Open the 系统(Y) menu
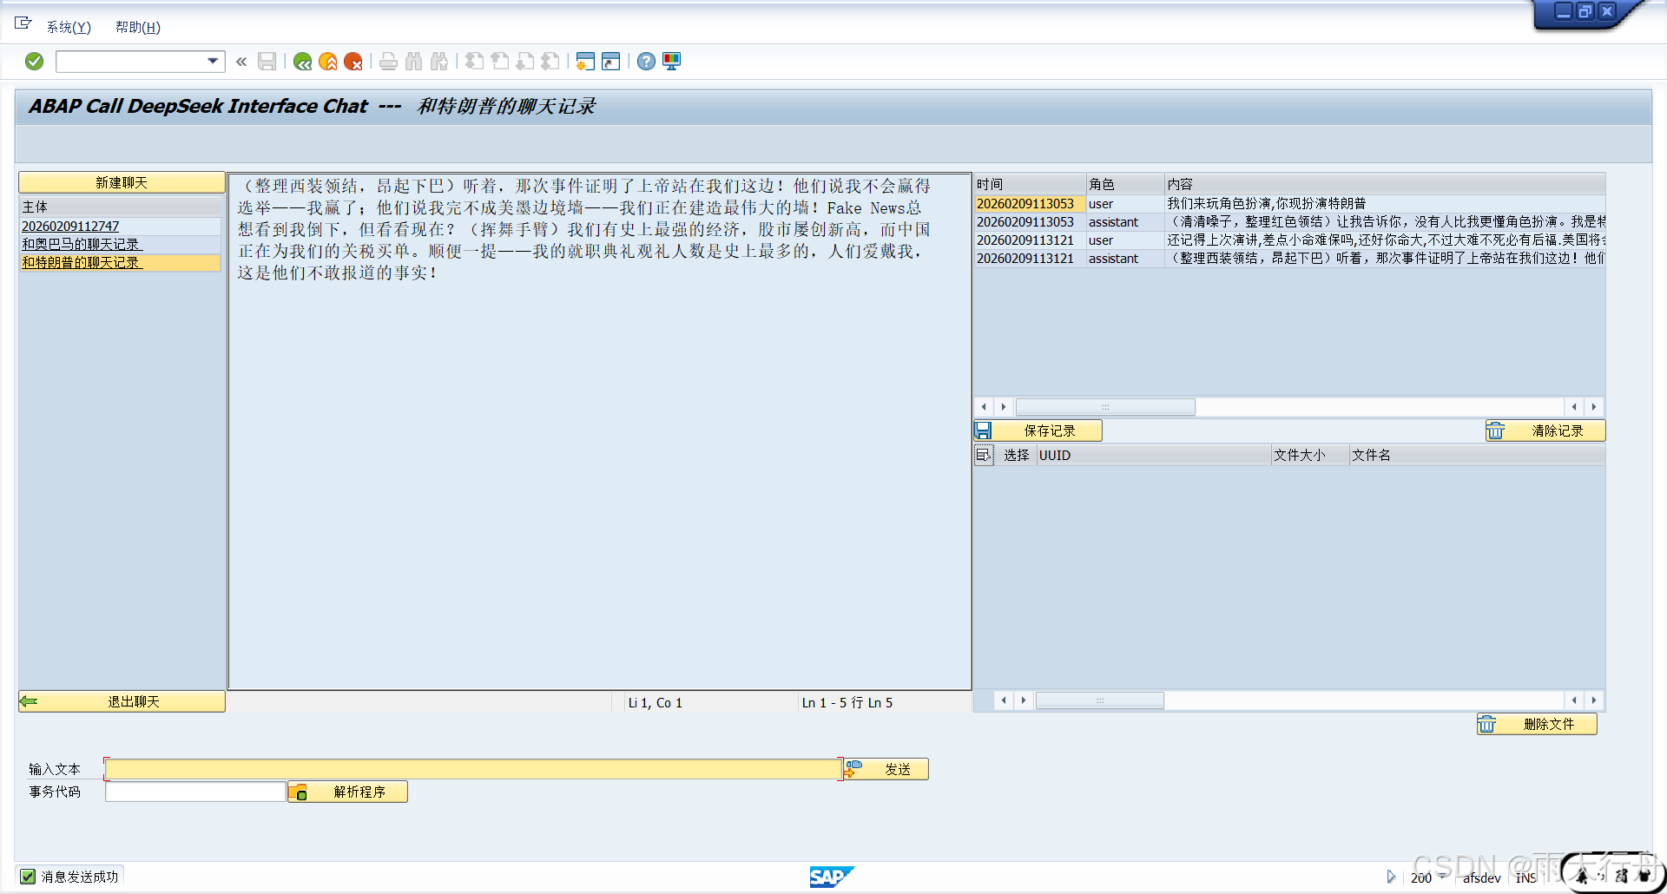Image resolution: width=1667 pixels, height=894 pixels. (x=69, y=27)
